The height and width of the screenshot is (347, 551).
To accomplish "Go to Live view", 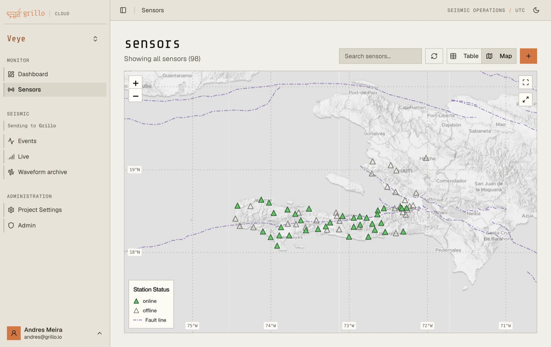I will pyautogui.click(x=55, y=156).
